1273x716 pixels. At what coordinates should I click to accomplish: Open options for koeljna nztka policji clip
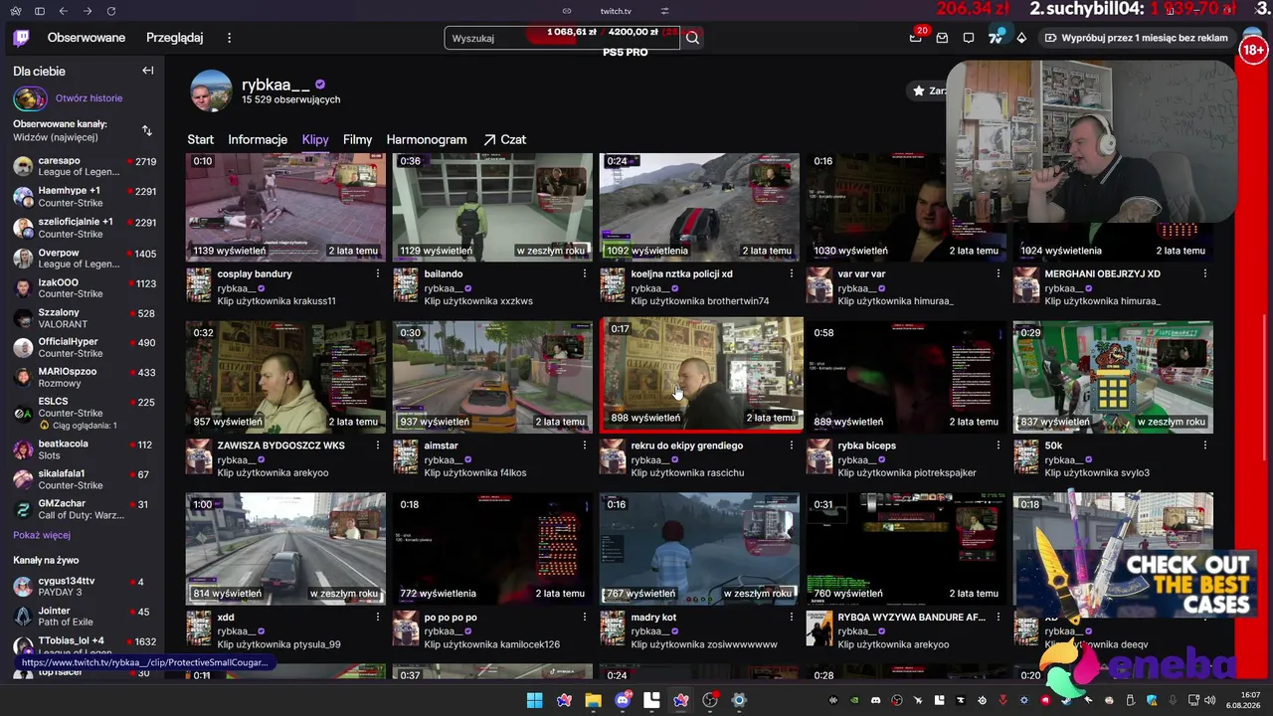(792, 273)
